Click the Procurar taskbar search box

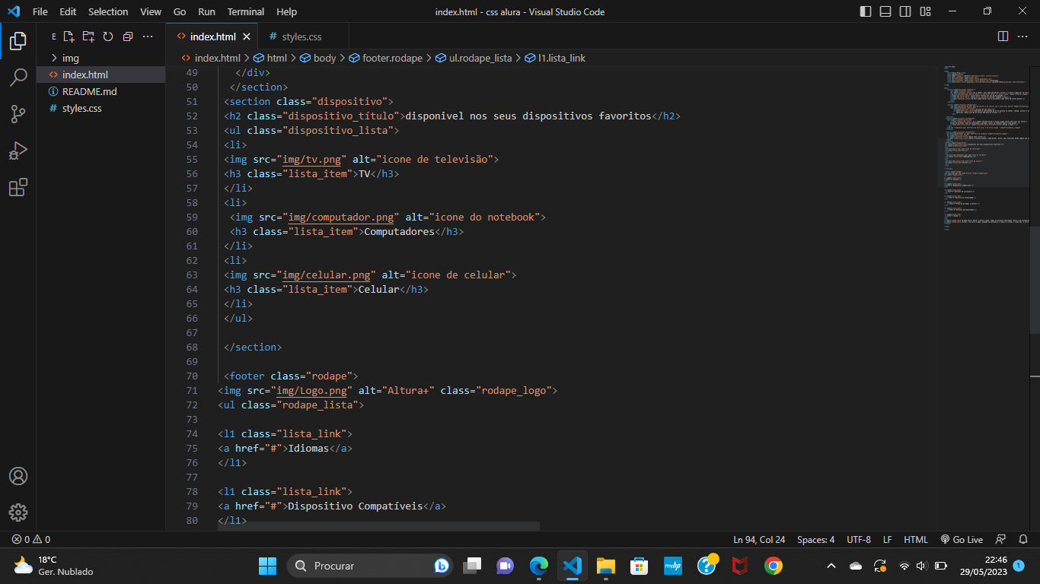coord(371,566)
